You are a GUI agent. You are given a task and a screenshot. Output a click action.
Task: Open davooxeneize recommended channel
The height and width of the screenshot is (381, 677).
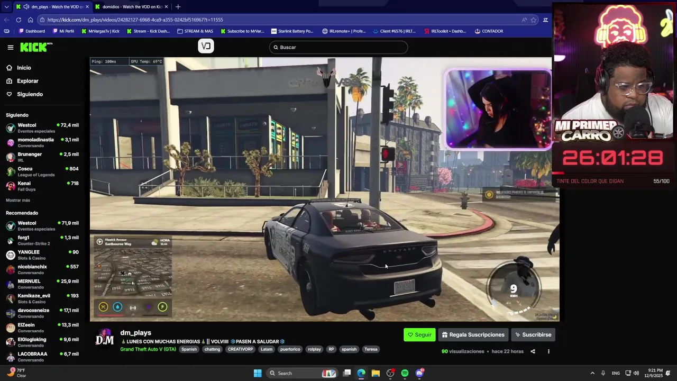click(x=42, y=313)
